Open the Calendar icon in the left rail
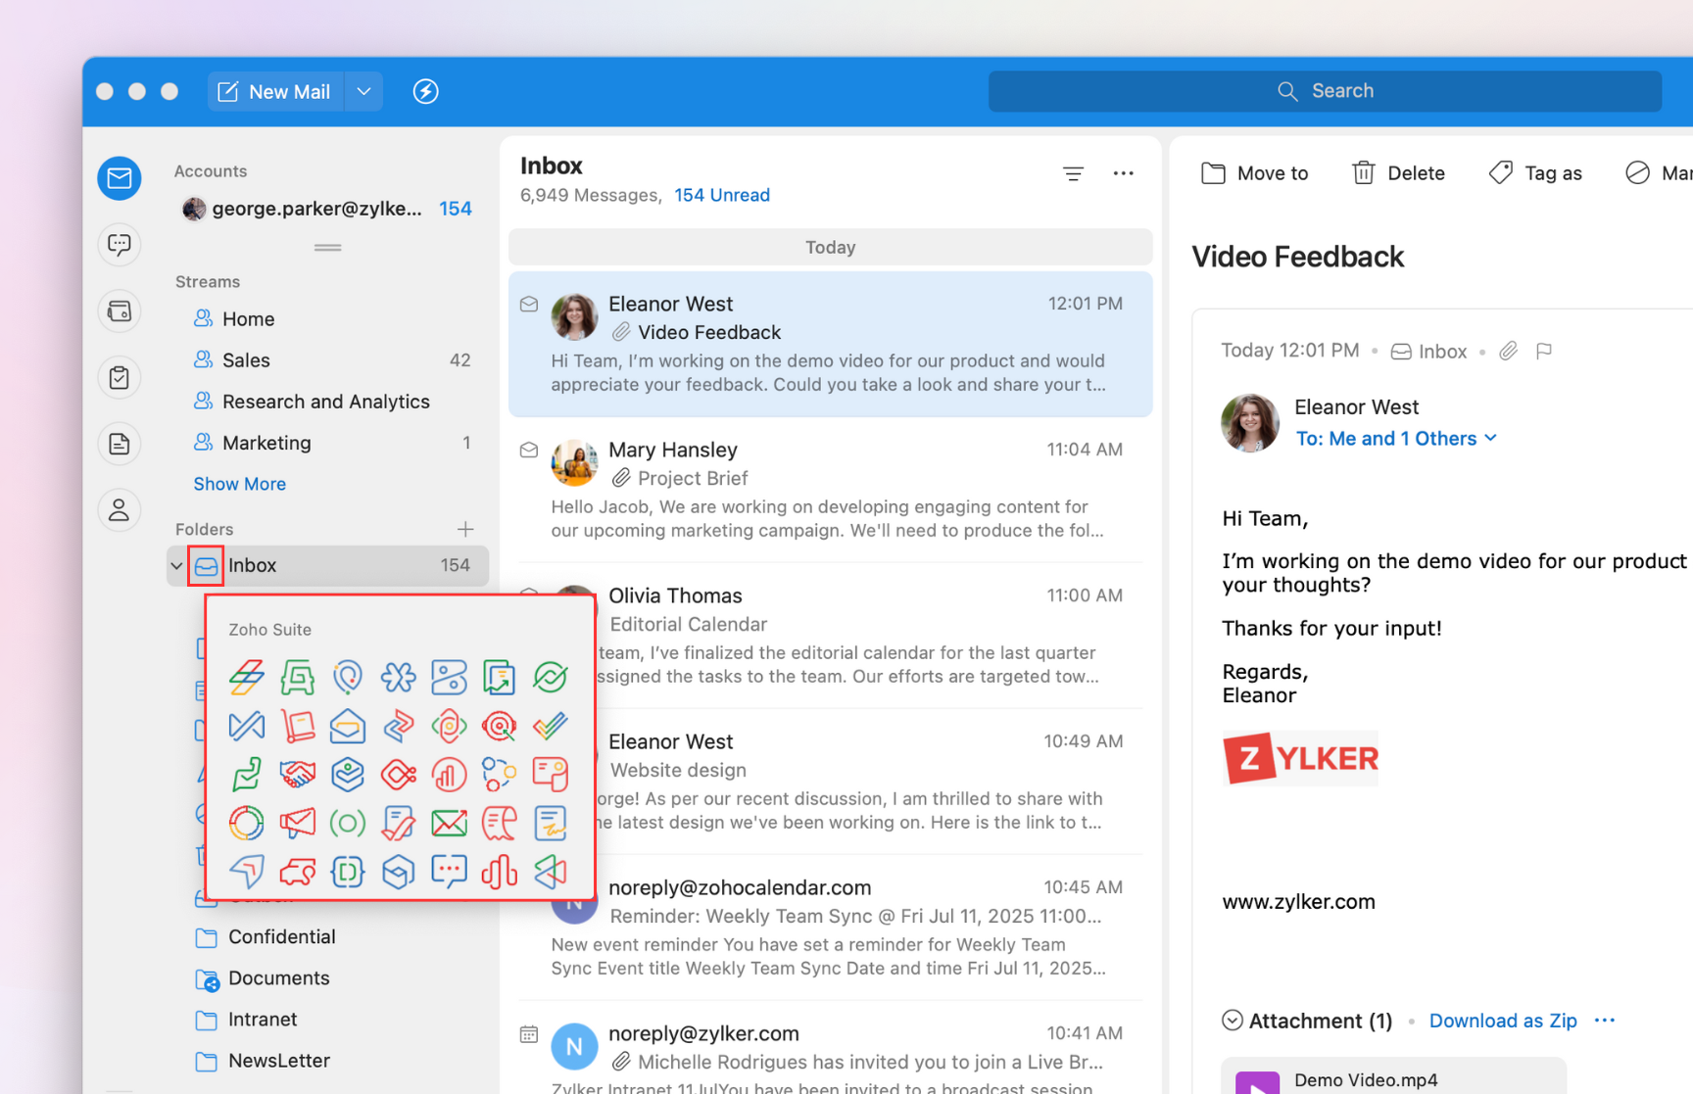 [120, 311]
